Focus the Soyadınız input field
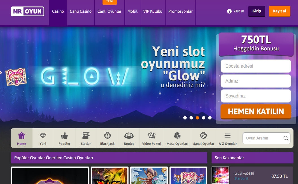 (x=256, y=96)
